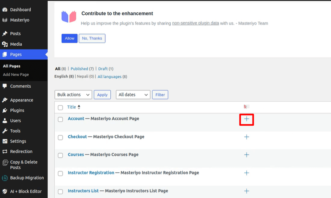Image resolution: width=331 pixels, height=198 pixels.
Task: Click the Nepali (0) language filter text
Action: [x=85, y=76]
